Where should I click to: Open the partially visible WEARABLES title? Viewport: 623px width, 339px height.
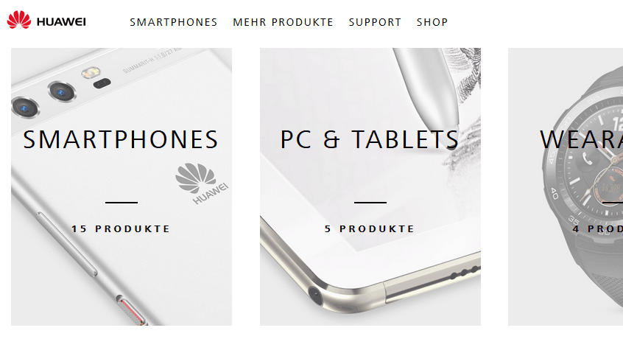pos(581,139)
